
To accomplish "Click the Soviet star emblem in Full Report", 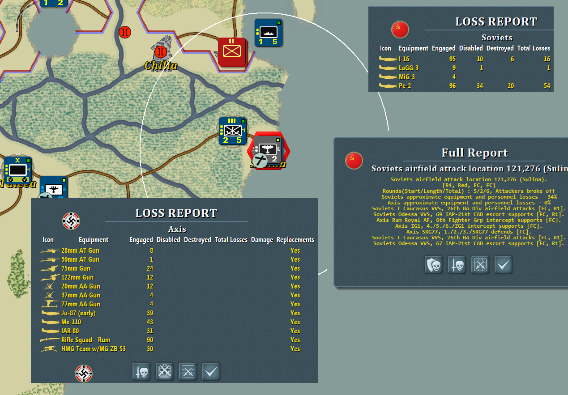I will (x=354, y=161).
